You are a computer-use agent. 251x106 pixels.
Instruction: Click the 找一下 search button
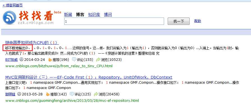point(179,21)
